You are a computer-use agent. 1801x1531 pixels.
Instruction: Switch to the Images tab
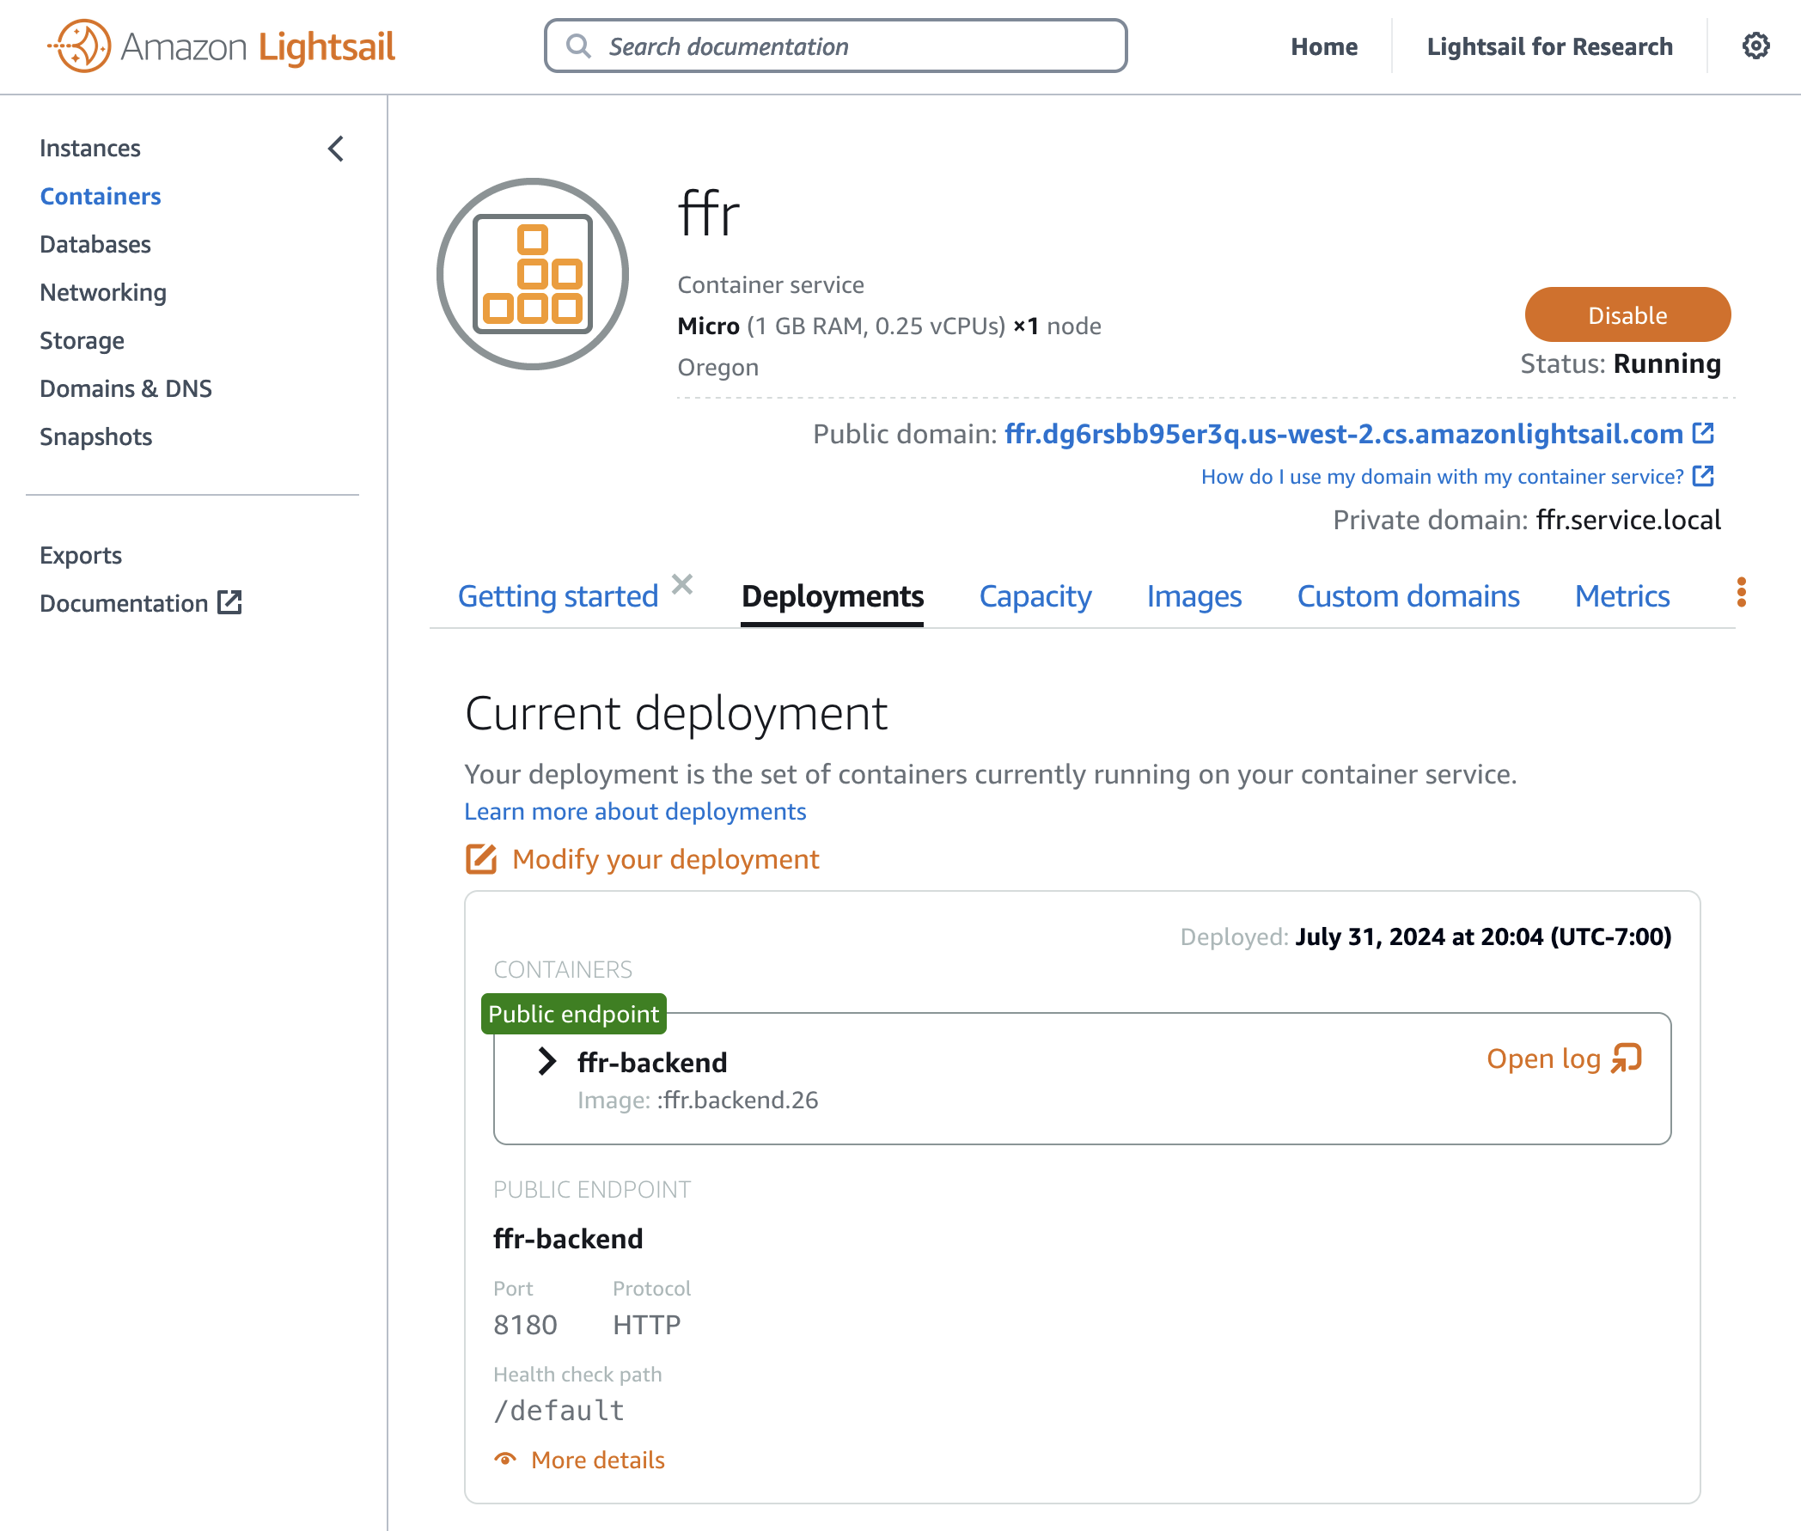[1194, 596]
